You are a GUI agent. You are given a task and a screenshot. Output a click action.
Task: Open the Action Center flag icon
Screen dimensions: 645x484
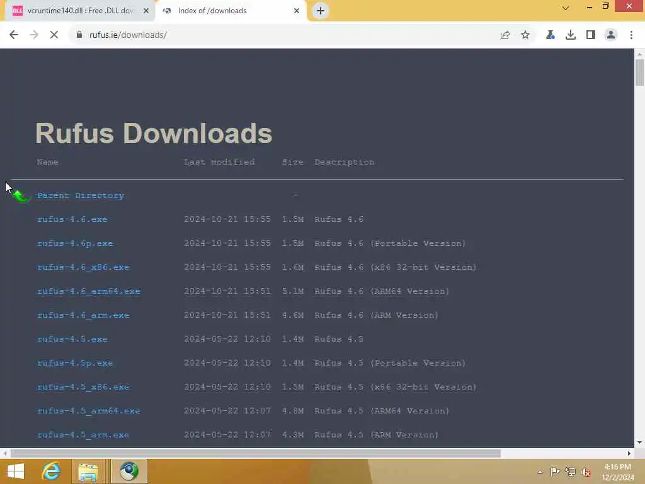point(555,471)
